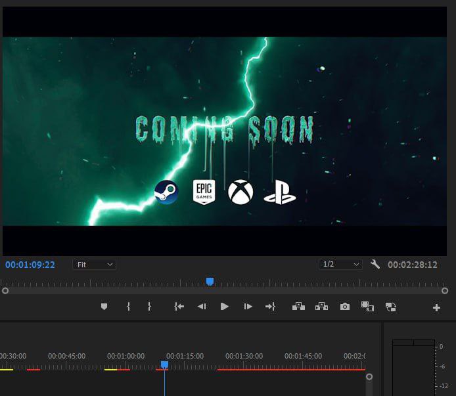456x396 pixels.
Task: Open the Fit zoom level dropdown
Action: point(94,265)
